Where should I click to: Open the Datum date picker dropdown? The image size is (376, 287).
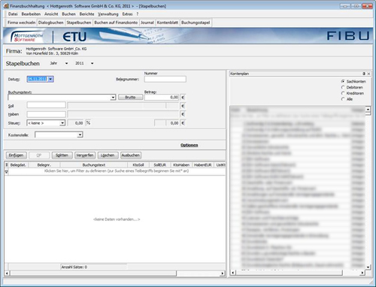(x=50, y=79)
